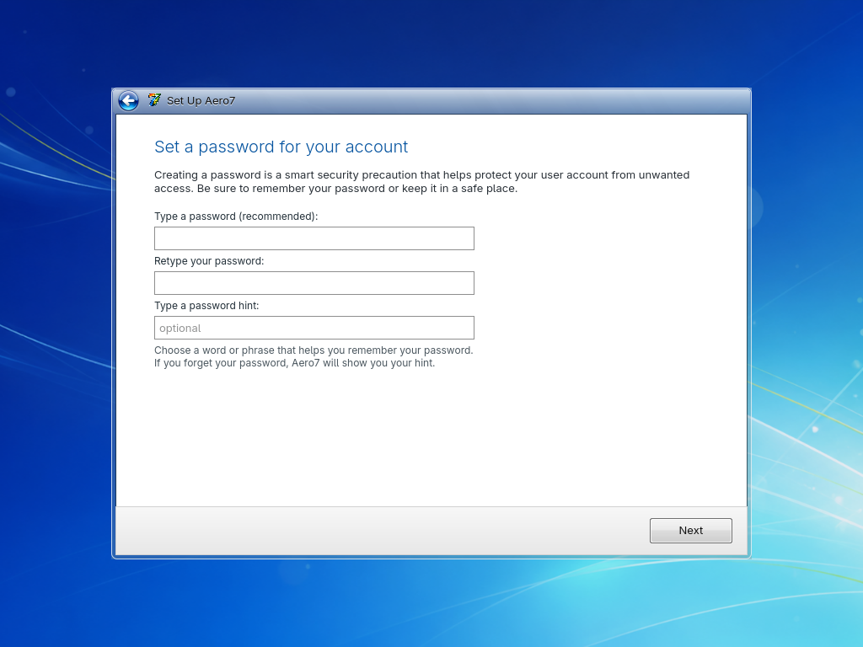The height and width of the screenshot is (647, 863).
Task: Click label 'Type a password hint:'
Action: click(206, 305)
